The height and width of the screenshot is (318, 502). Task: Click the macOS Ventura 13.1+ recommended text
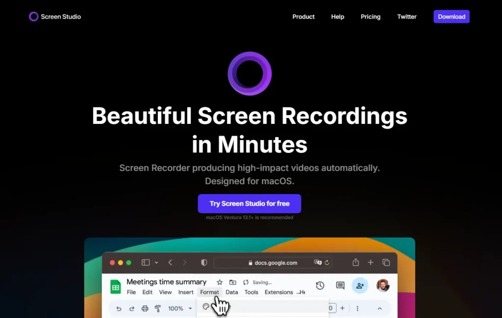(250, 218)
